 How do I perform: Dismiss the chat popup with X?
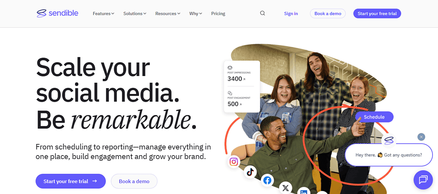pyautogui.click(x=421, y=137)
